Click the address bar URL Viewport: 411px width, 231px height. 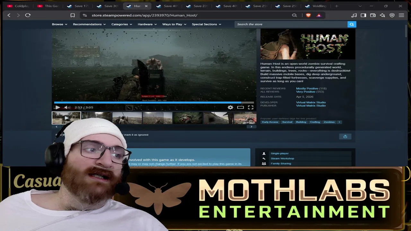144,15
